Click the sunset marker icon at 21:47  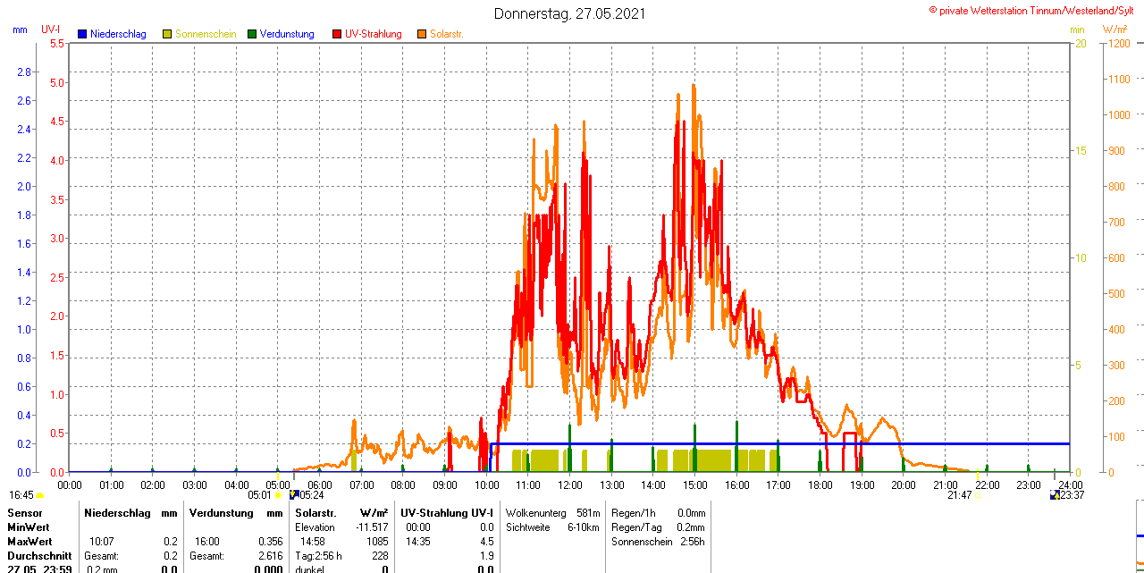[979, 494]
